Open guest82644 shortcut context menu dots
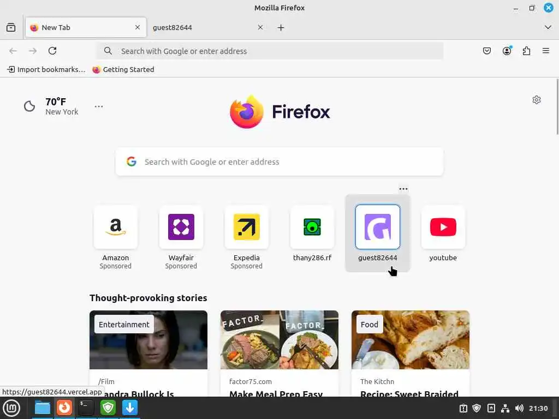This screenshot has height=419, width=559. [403, 189]
